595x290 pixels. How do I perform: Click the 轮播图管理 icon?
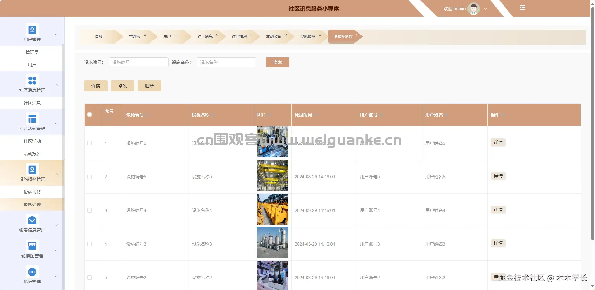[x=32, y=246]
